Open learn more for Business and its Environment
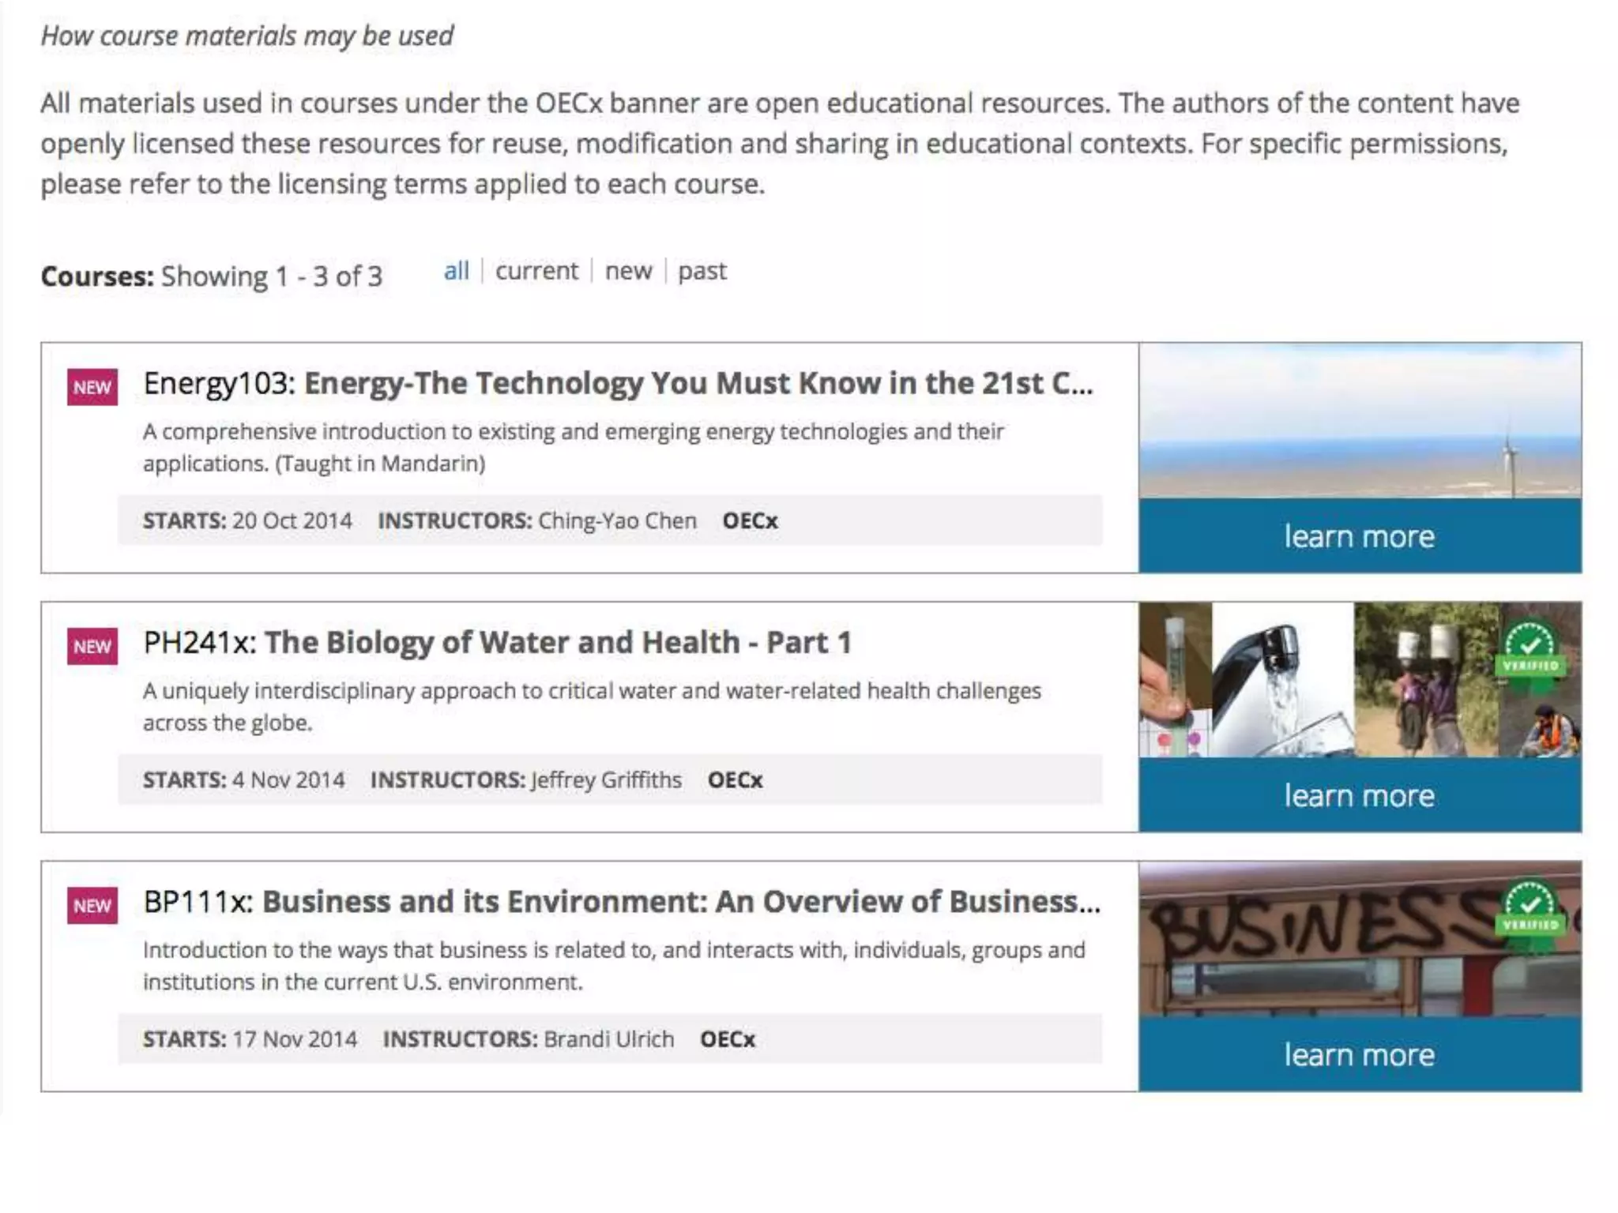Image resolution: width=1618 pixels, height=1213 pixels. tap(1359, 1054)
